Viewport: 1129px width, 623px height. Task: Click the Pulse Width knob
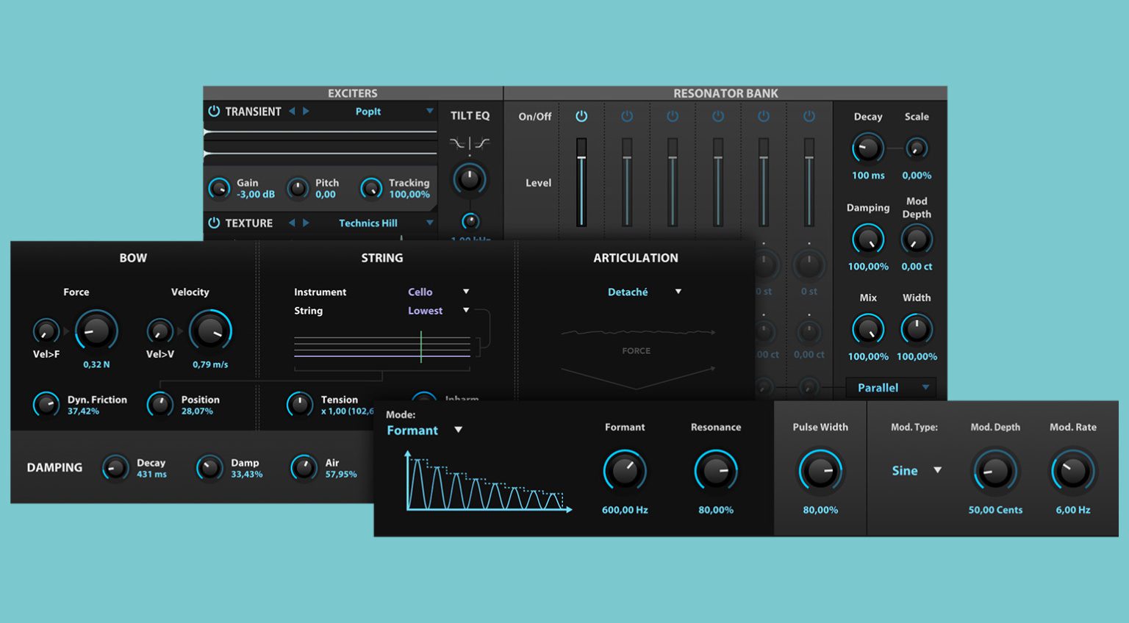pyautogui.click(x=820, y=472)
